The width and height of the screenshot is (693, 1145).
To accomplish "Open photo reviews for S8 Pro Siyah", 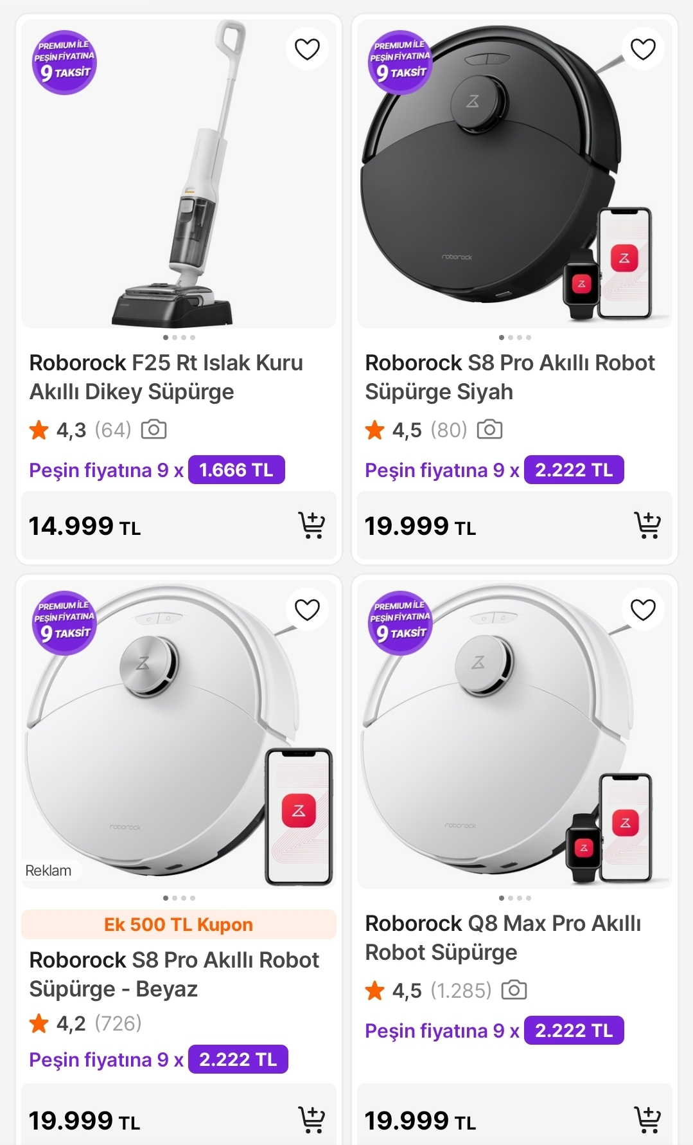I will [489, 429].
